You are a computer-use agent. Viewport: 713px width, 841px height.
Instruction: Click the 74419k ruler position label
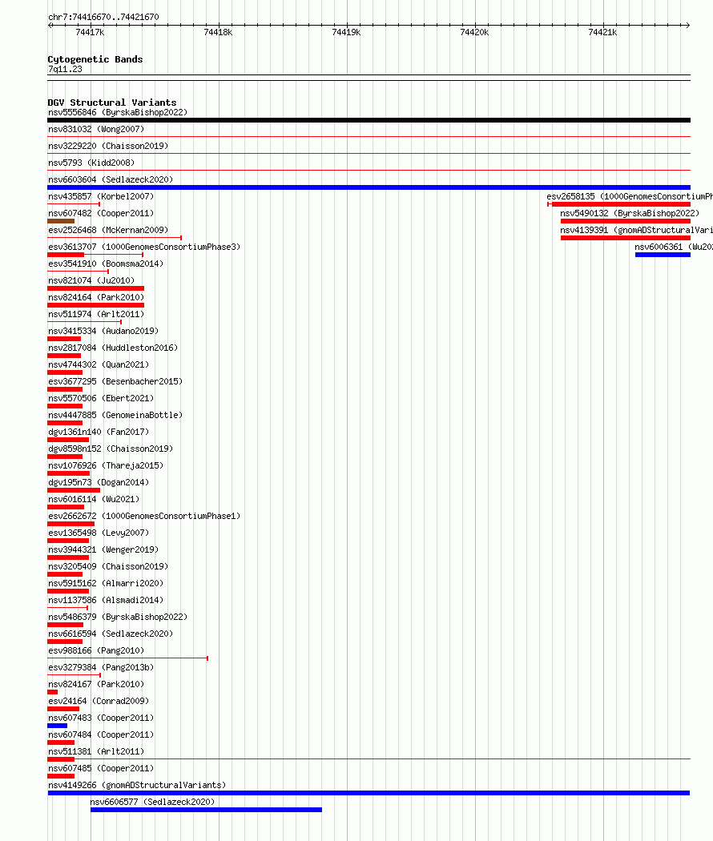coord(347,32)
